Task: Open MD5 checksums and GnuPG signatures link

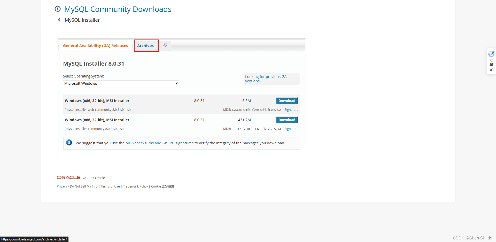Action: 159,143
